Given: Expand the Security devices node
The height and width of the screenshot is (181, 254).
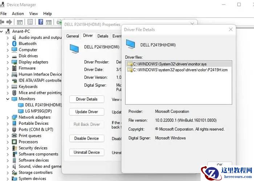Looking at the screenshot, I should tap(8, 148).
